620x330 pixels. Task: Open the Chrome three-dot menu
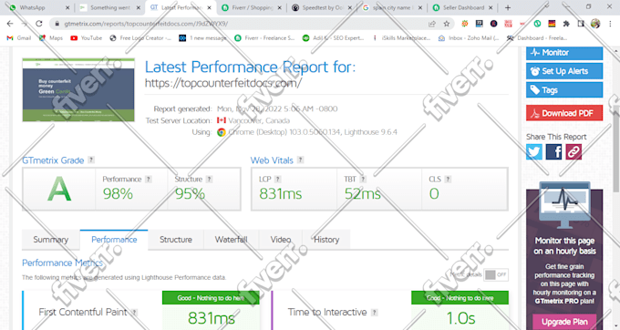point(610,24)
